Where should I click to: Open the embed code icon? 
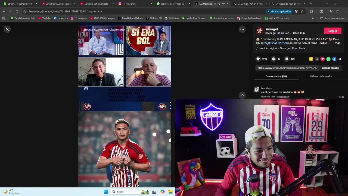point(317,59)
